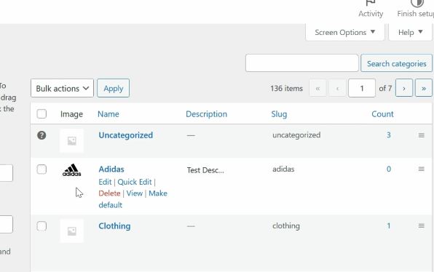Click the current page number field
Viewport: 434px width, 272px height.
[x=362, y=88]
